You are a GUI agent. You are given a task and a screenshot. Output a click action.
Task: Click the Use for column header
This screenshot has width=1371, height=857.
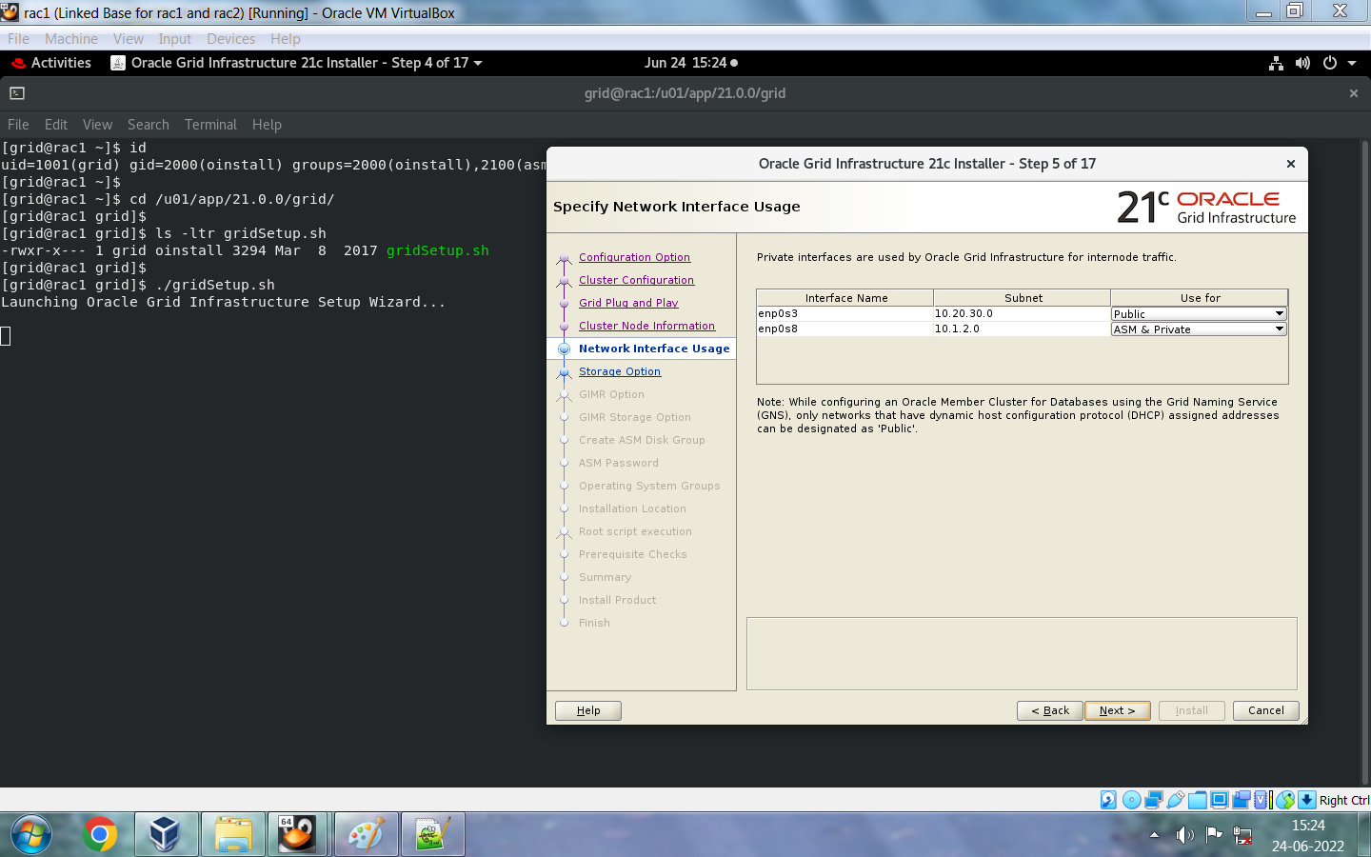(1200, 298)
